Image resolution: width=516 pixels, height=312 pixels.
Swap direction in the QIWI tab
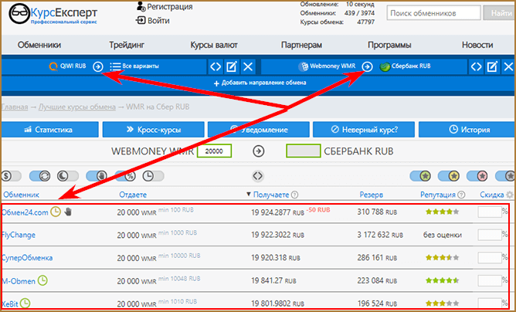tap(216, 67)
